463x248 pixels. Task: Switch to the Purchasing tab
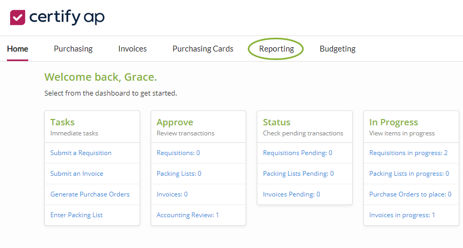click(x=73, y=49)
